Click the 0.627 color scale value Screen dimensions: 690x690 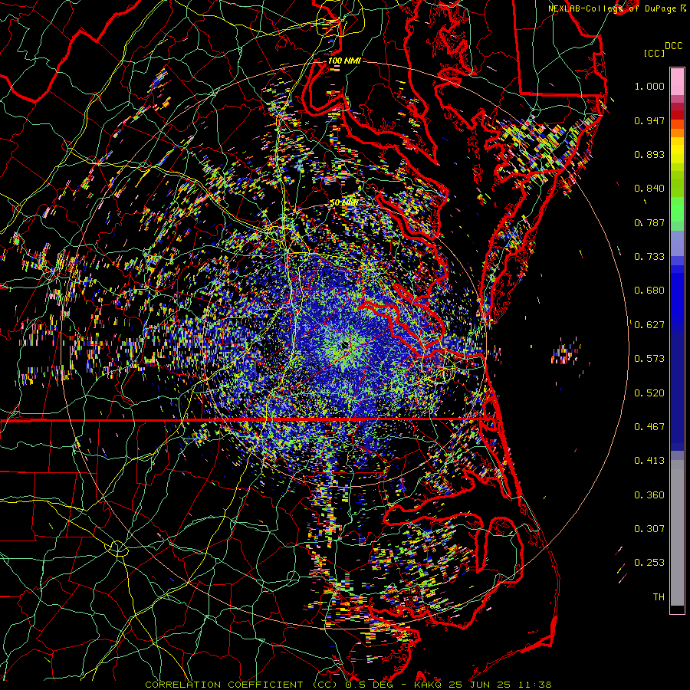click(x=649, y=325)
